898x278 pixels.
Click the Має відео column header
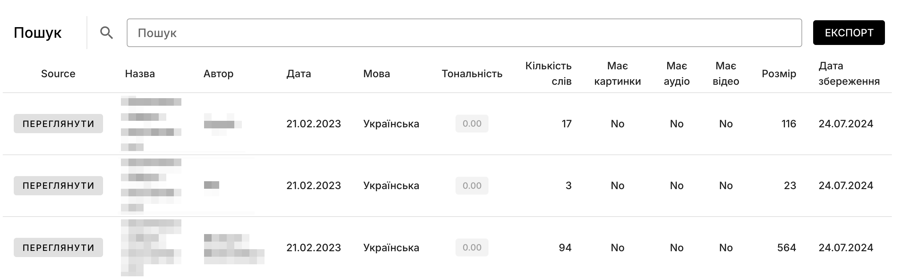[x=726, y=73]
